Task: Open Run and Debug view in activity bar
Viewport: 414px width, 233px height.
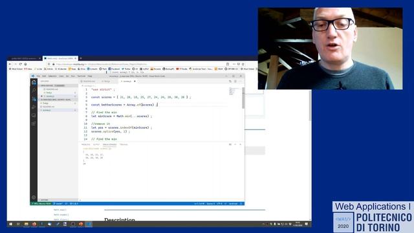Action: [34, 107]
